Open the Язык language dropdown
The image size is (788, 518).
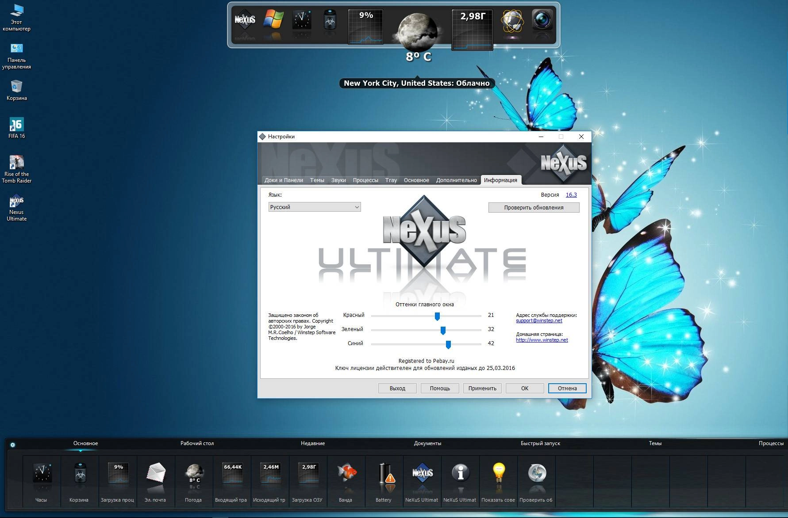point(315,207)
